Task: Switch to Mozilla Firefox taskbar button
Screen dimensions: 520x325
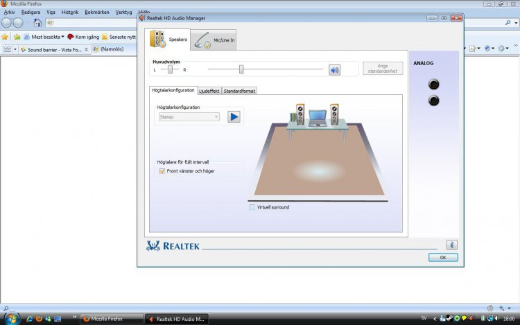Action: click(112, 319)
